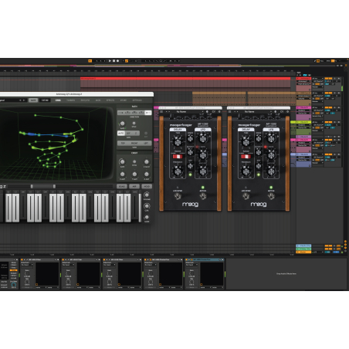
Task: Open the menu icon in right Moogerfooger window
Action: (229, 112)
